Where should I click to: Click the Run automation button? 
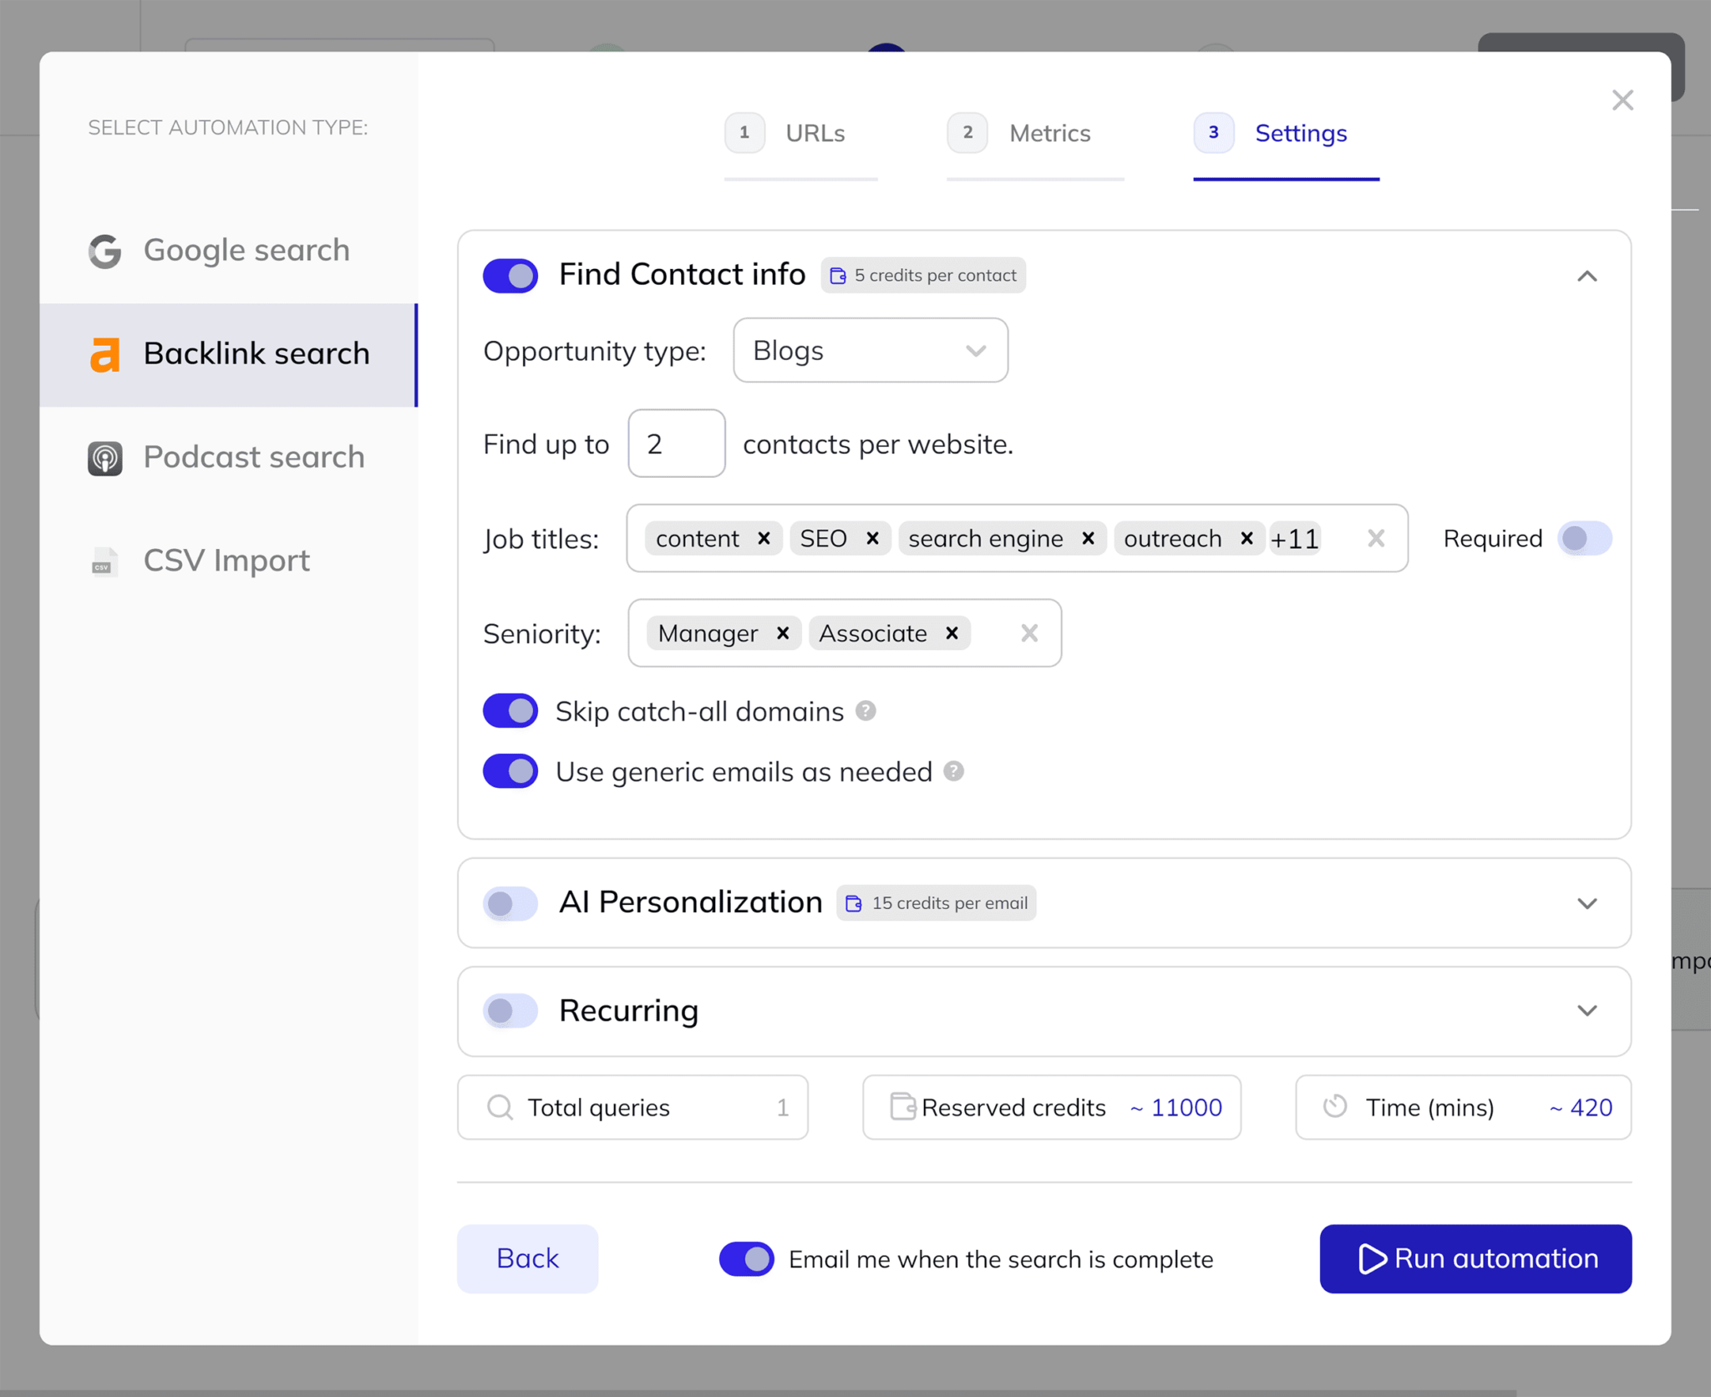coord(1476,1257)
